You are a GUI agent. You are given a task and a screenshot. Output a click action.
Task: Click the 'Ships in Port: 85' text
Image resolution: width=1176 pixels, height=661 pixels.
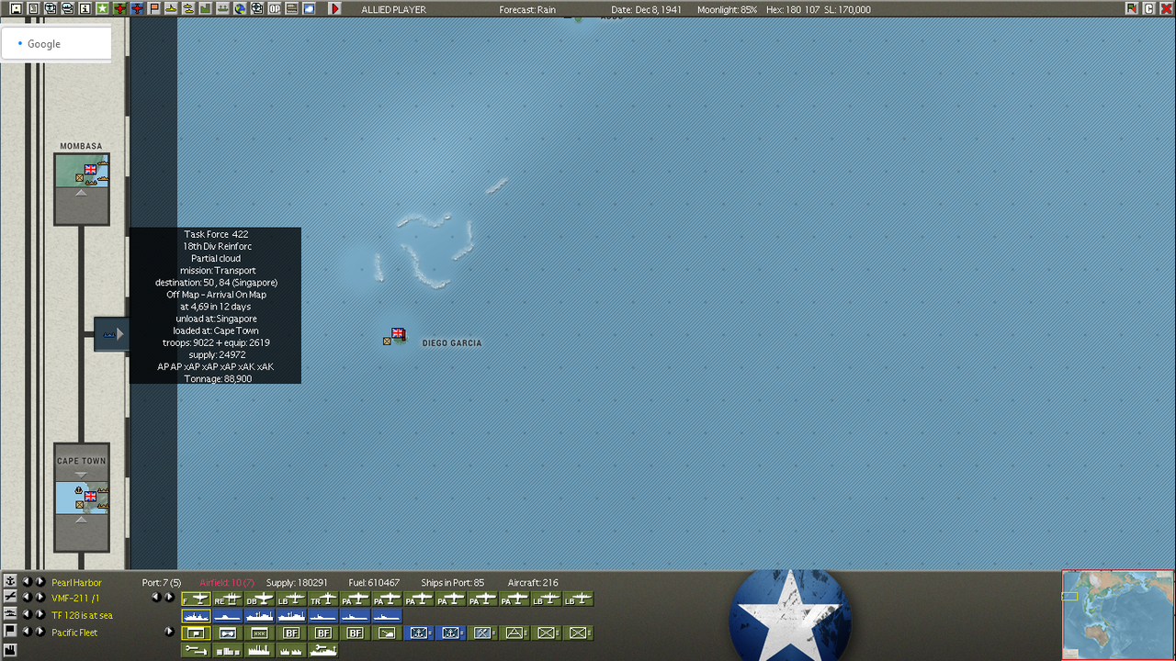coord(452,583)
